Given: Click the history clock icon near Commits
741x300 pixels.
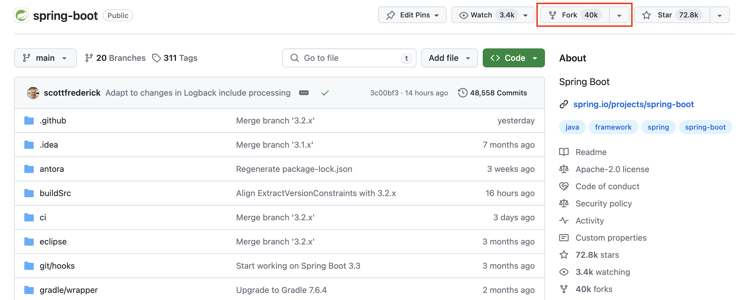Looking at the screenshot, I should tap(463, 93).
